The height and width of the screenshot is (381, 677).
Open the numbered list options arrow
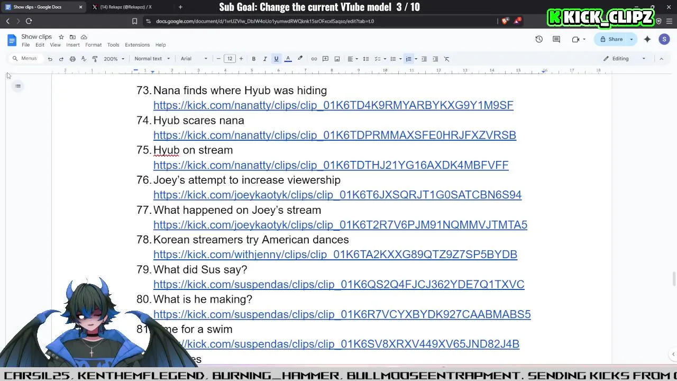pyautogui.click(x=416, y=59)
